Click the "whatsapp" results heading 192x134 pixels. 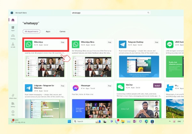tap(31, 23)
